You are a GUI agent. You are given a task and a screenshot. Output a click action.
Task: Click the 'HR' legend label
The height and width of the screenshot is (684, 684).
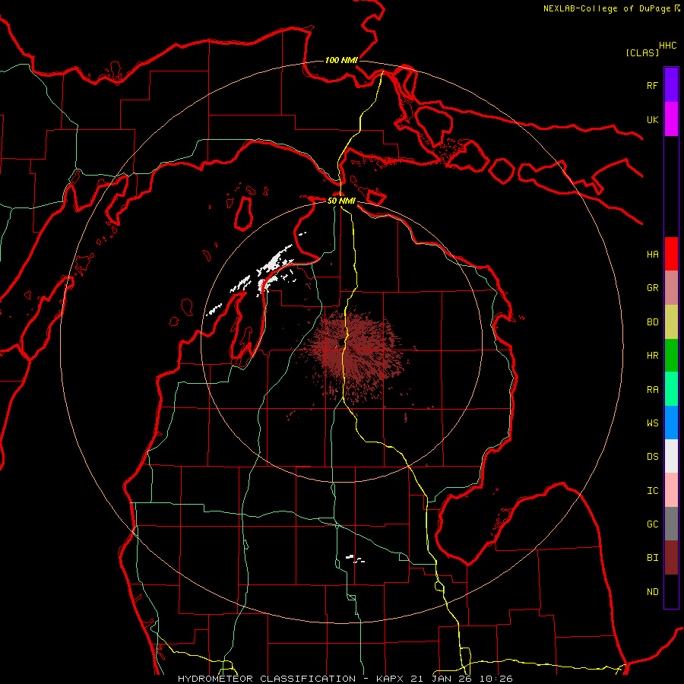click(x=652, y=356)
